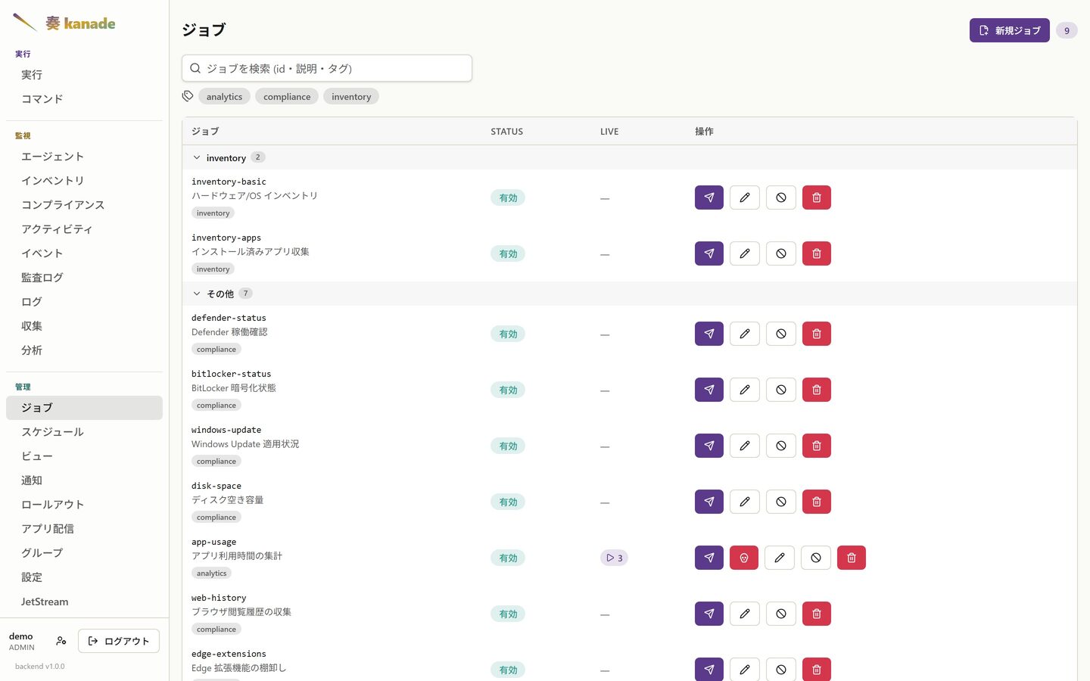
Task: Delete the defender-status job
Action: pos(817,334)
